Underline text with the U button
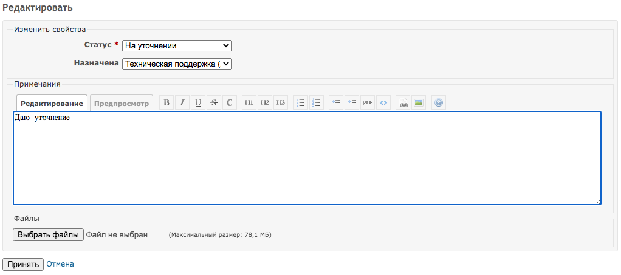 pos(198,103)
